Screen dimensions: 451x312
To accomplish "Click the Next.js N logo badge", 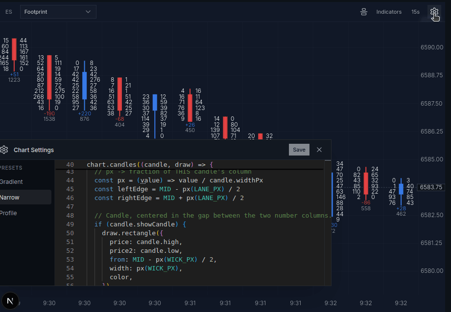I will click(10, 301).
